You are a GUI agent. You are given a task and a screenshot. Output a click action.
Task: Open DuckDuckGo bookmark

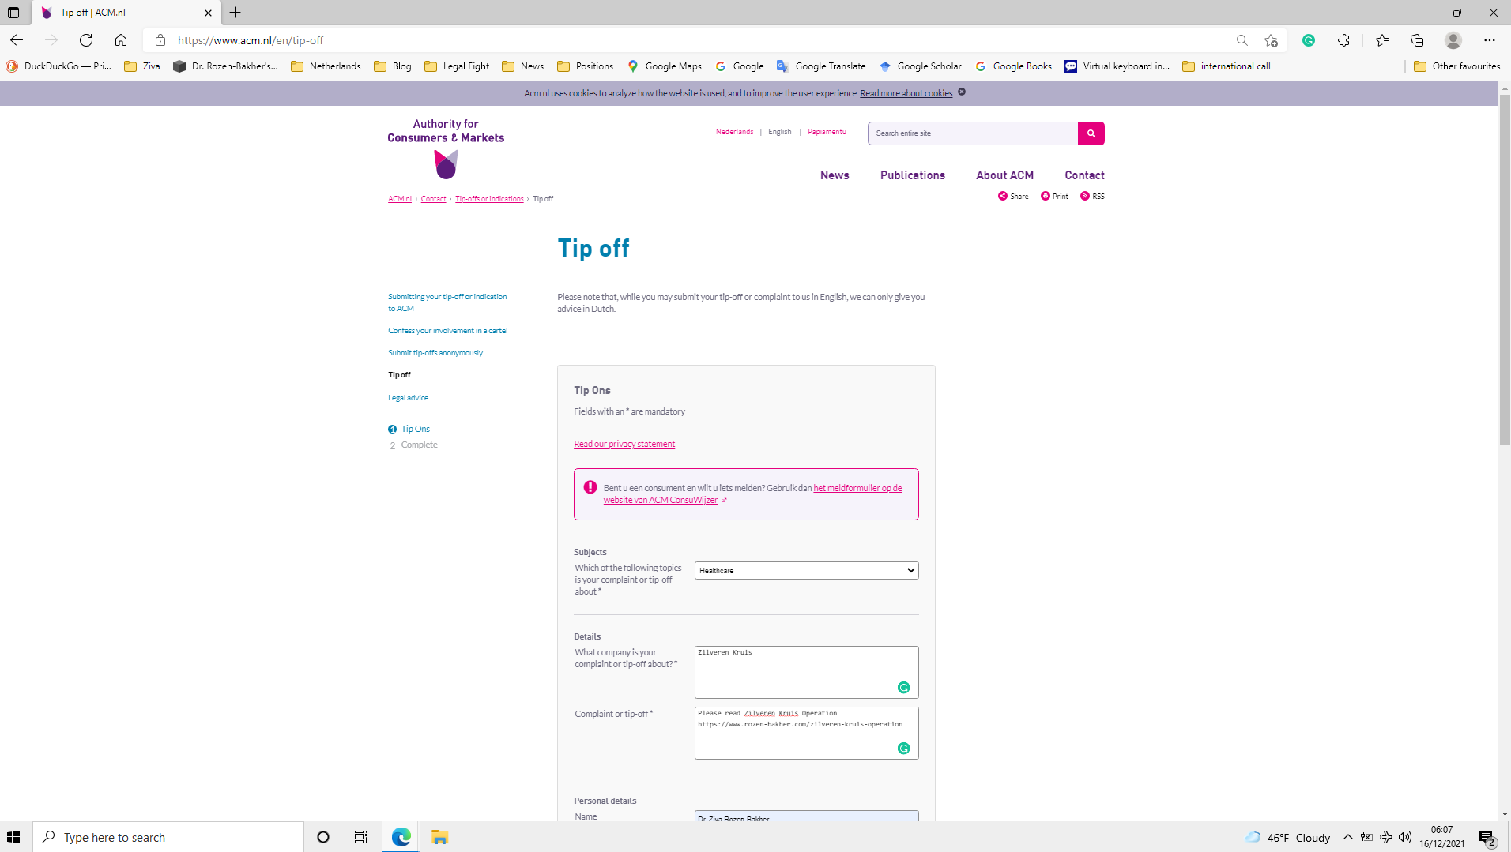click(x=58, y=66)
